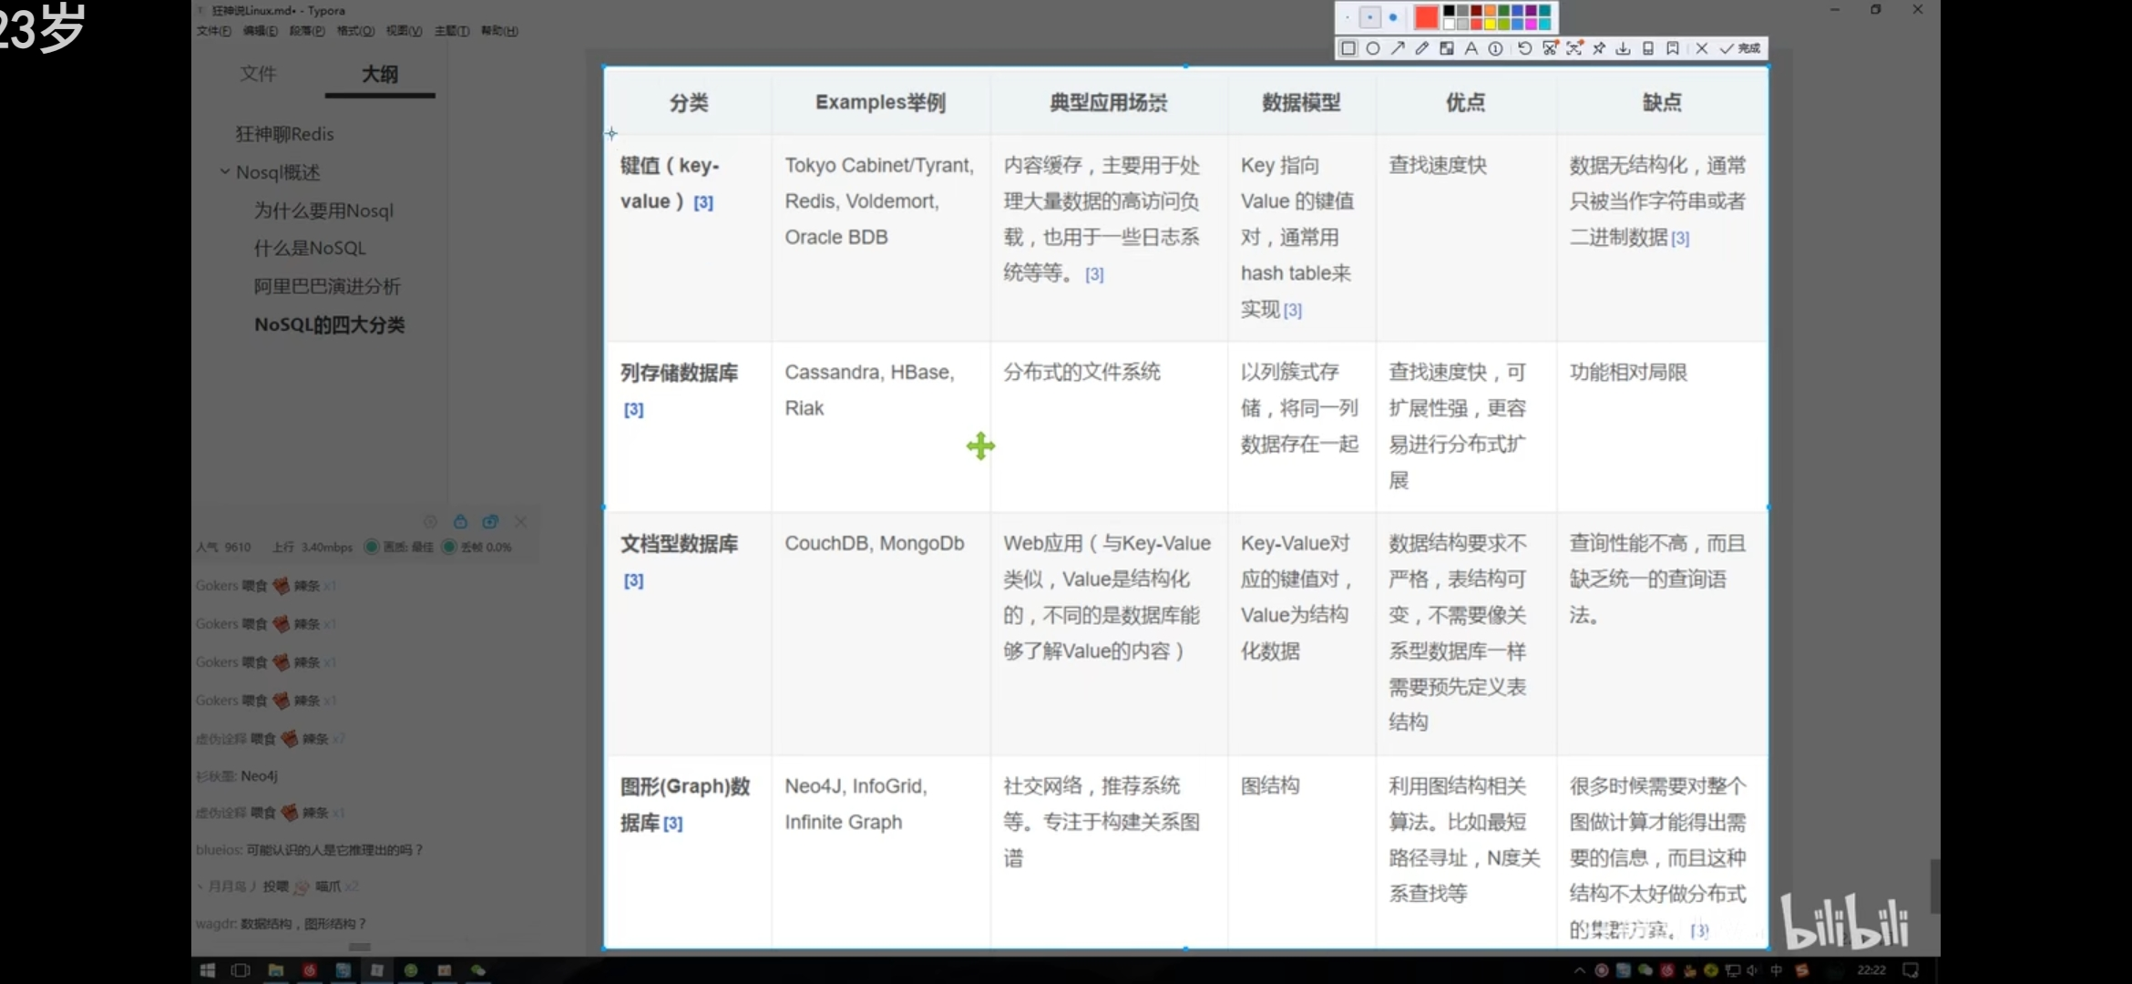Click the document vertical scrollbar thumb

click(1935, 886)
